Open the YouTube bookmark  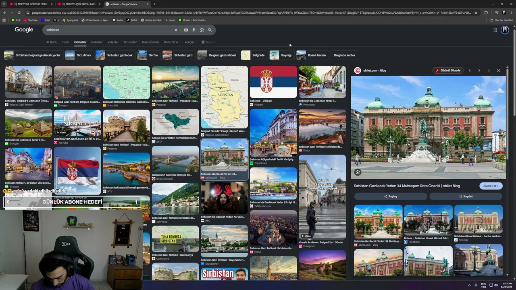coord(30,20)
